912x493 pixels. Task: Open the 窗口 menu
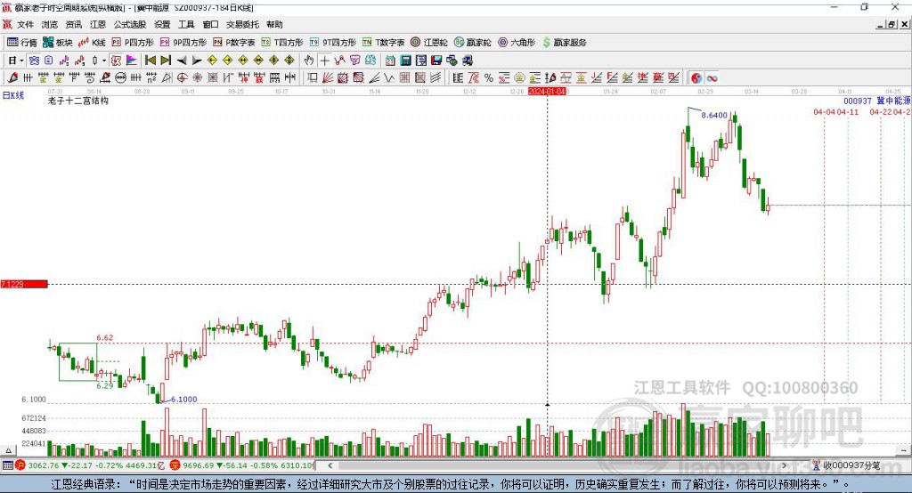pos(210,24)
